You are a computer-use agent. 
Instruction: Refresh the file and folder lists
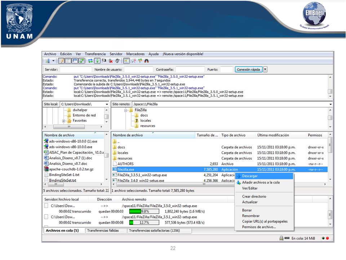coord(90,61)
